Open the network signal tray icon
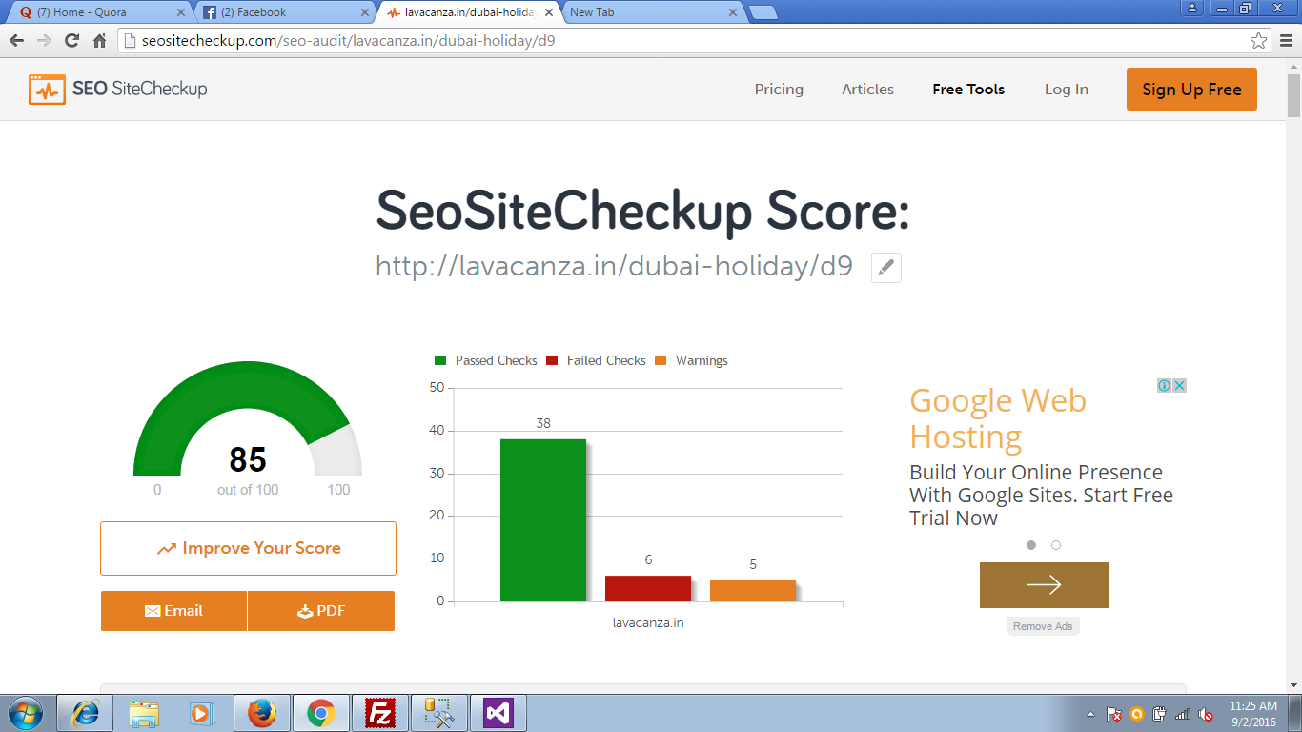 pyautogui.click(x=1183, y=714)
